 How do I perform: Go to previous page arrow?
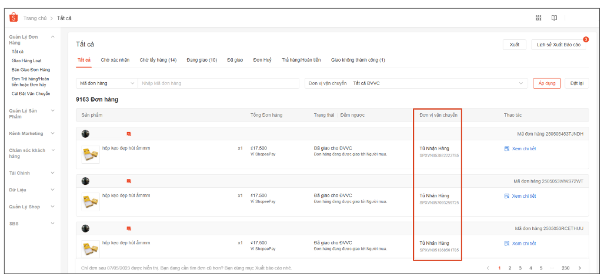point(488,268)
